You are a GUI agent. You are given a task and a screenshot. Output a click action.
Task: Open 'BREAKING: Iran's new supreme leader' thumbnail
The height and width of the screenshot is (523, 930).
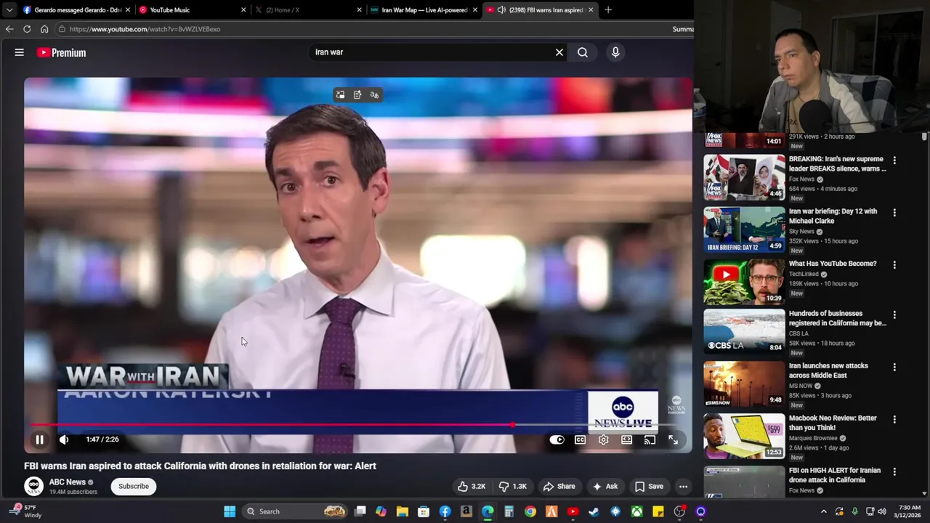coord(744,177)
